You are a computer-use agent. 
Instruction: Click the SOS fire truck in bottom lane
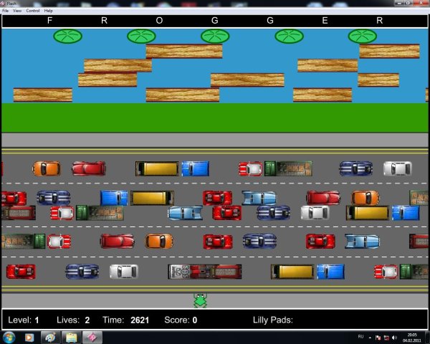[205, 272]
